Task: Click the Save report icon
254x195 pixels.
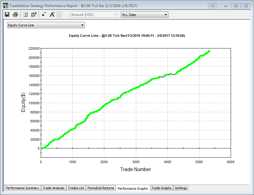Action: pyautogui.click(x=7, y=14)
